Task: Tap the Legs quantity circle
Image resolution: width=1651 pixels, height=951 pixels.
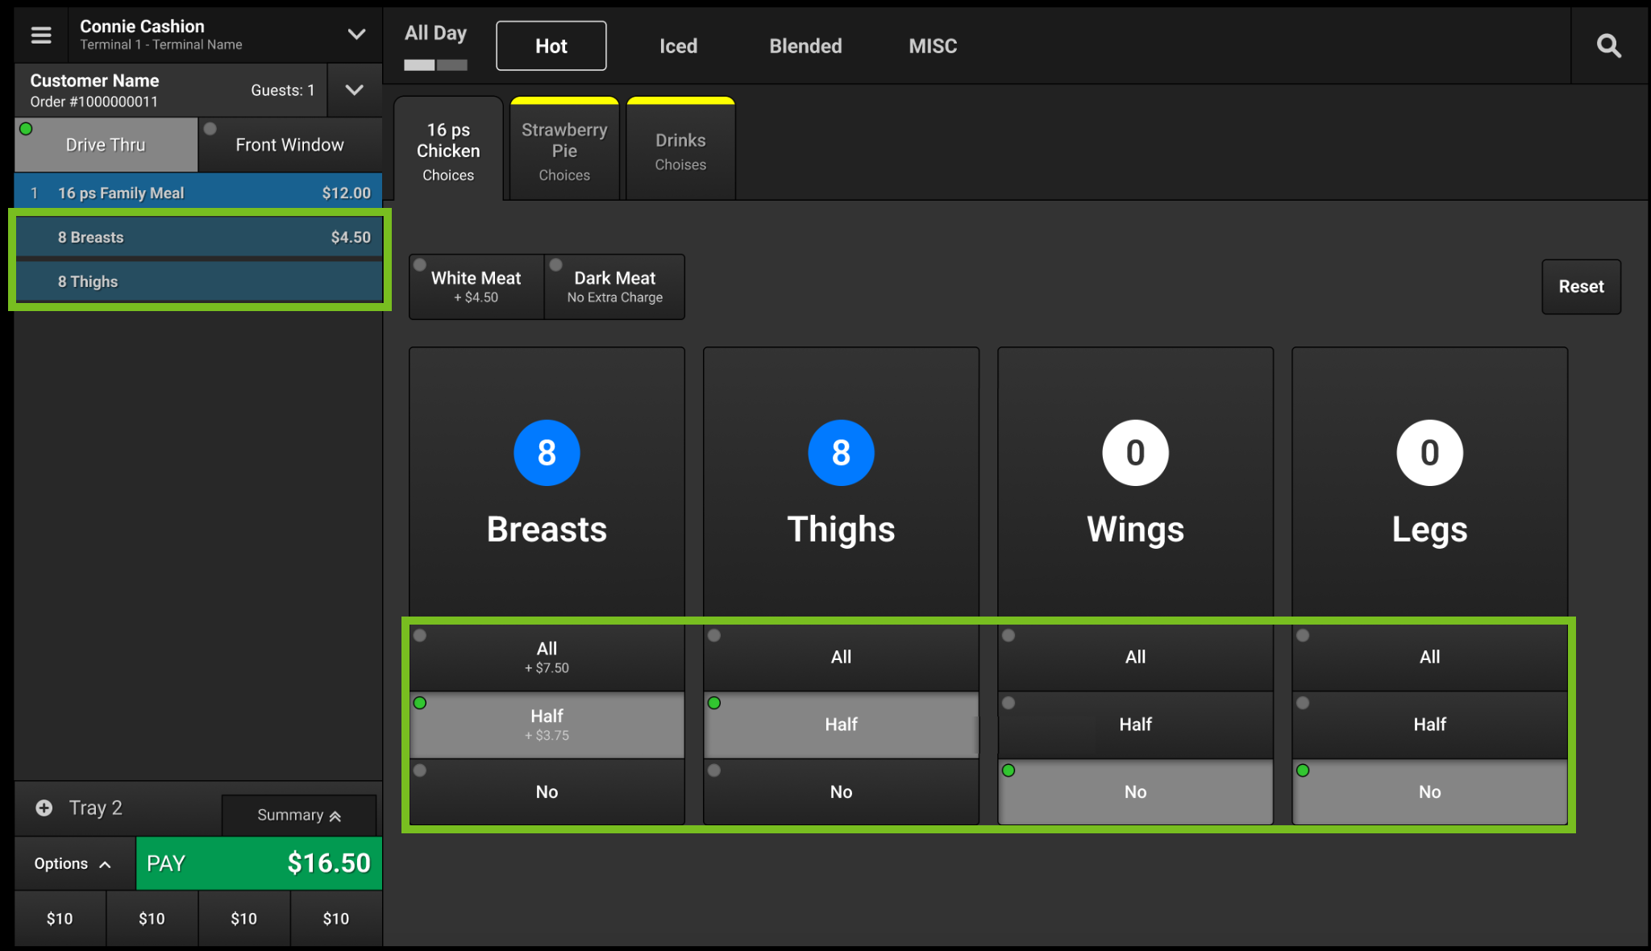Action: point(1429,453)
